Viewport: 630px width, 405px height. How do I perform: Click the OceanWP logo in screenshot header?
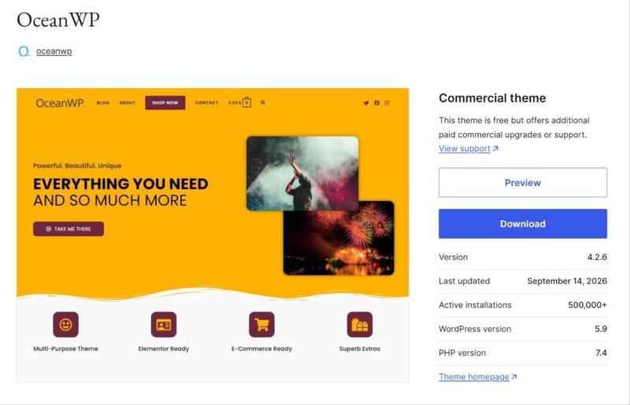tap(61, 103)
